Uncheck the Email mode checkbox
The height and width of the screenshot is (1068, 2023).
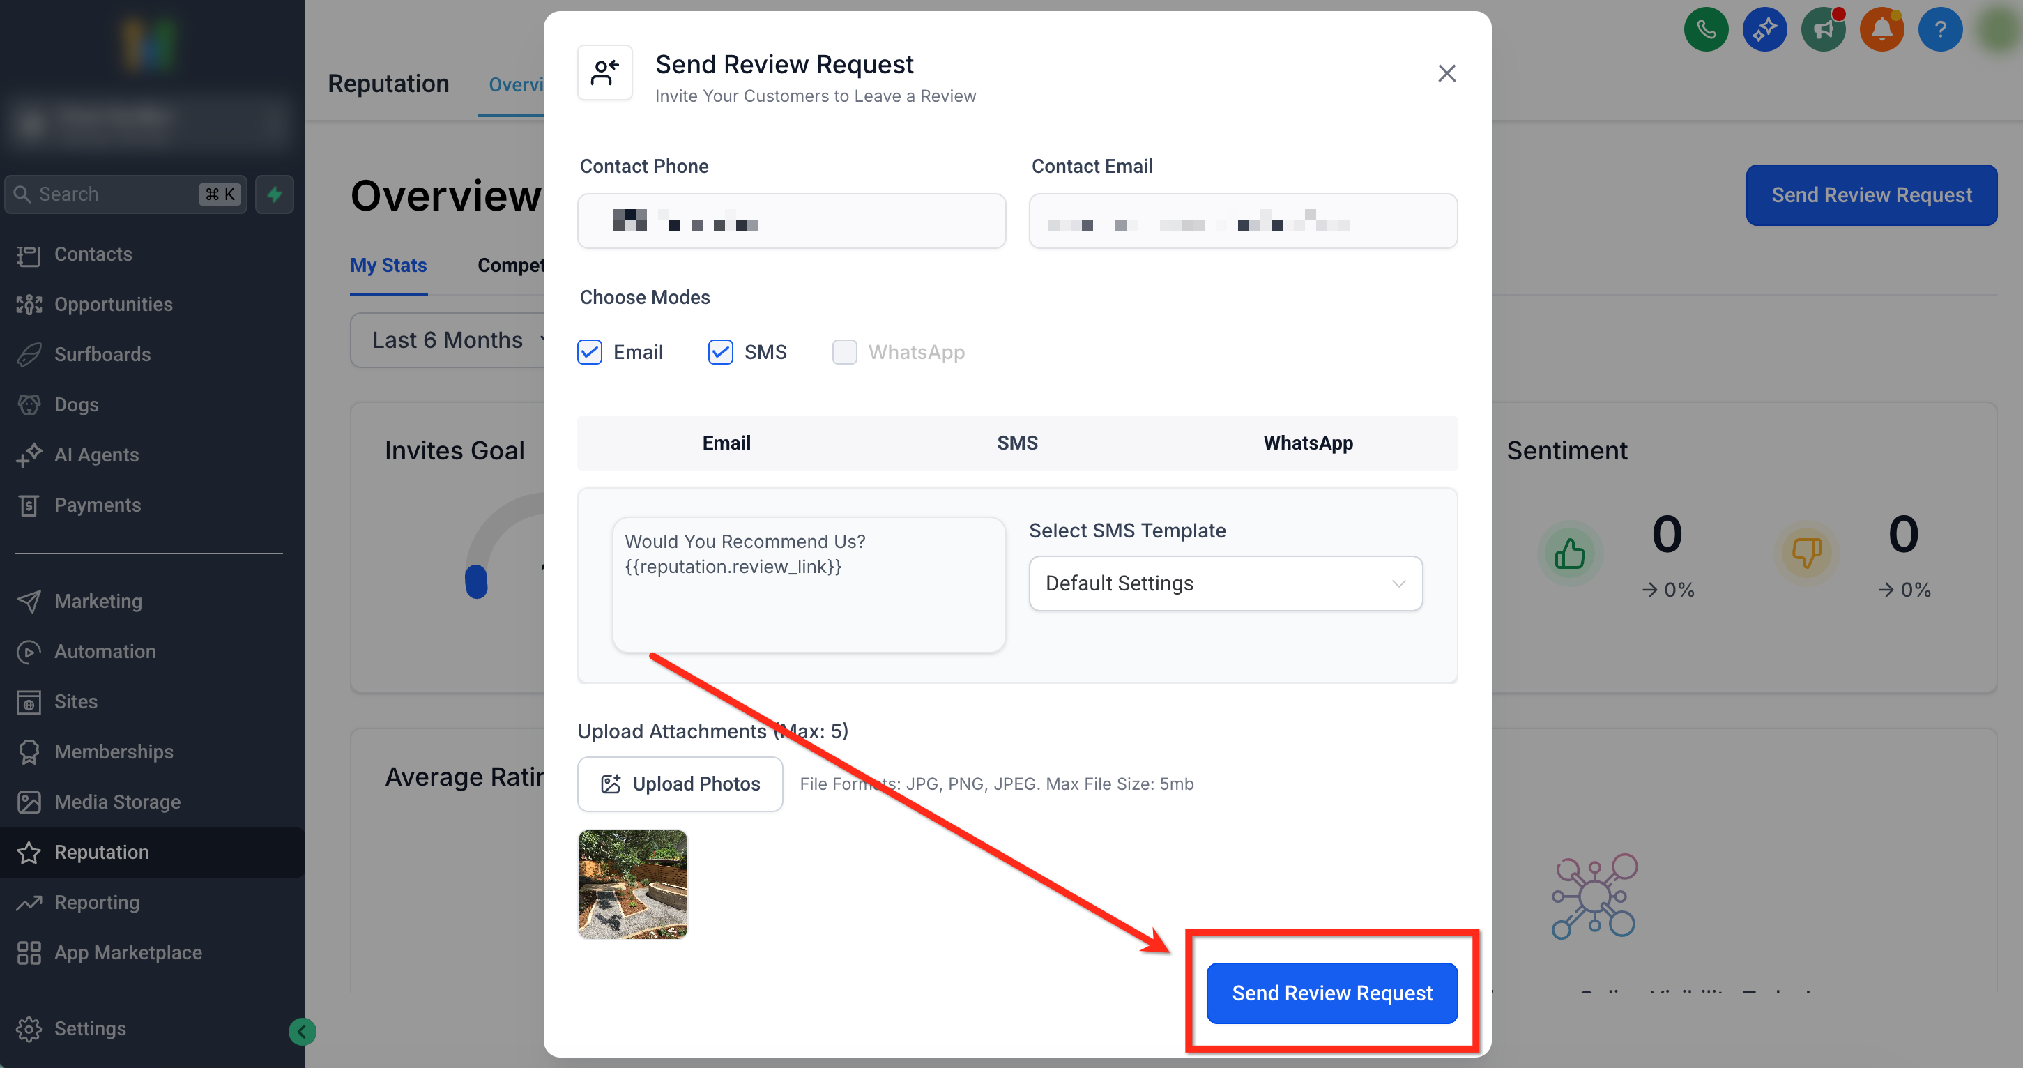[x=590, y=352]
